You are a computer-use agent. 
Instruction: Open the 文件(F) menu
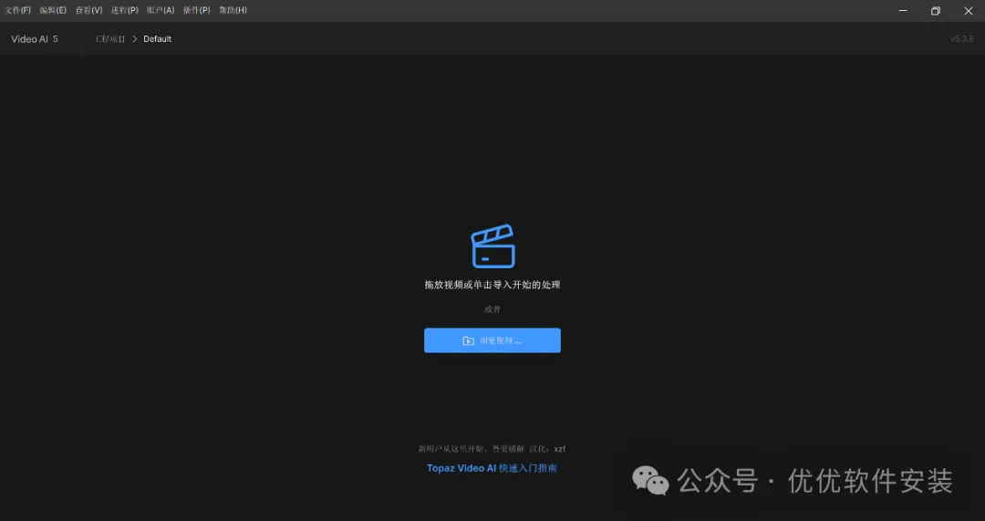[17, 11]
